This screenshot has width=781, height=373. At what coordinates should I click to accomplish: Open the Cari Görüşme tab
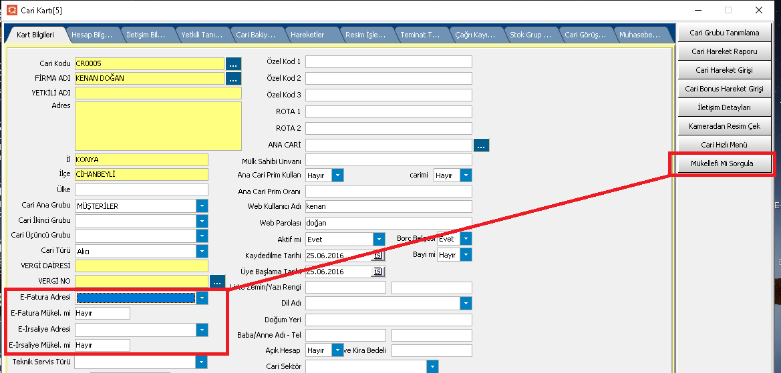(x=585, y=35)
